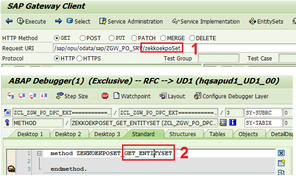
Task: Select the HTTP protocol option
Action: [57, 59]
